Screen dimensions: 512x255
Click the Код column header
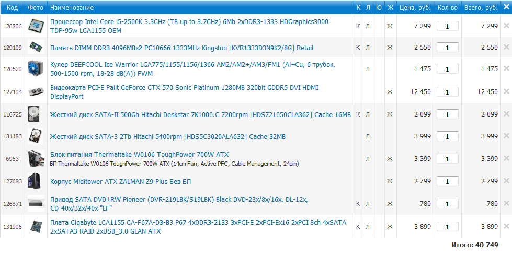coord(12,7)
